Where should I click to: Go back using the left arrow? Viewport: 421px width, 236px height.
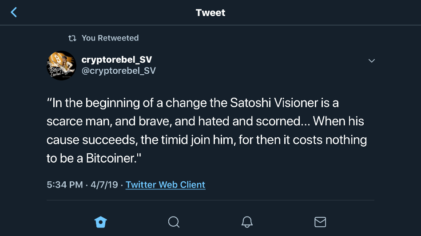14,12
